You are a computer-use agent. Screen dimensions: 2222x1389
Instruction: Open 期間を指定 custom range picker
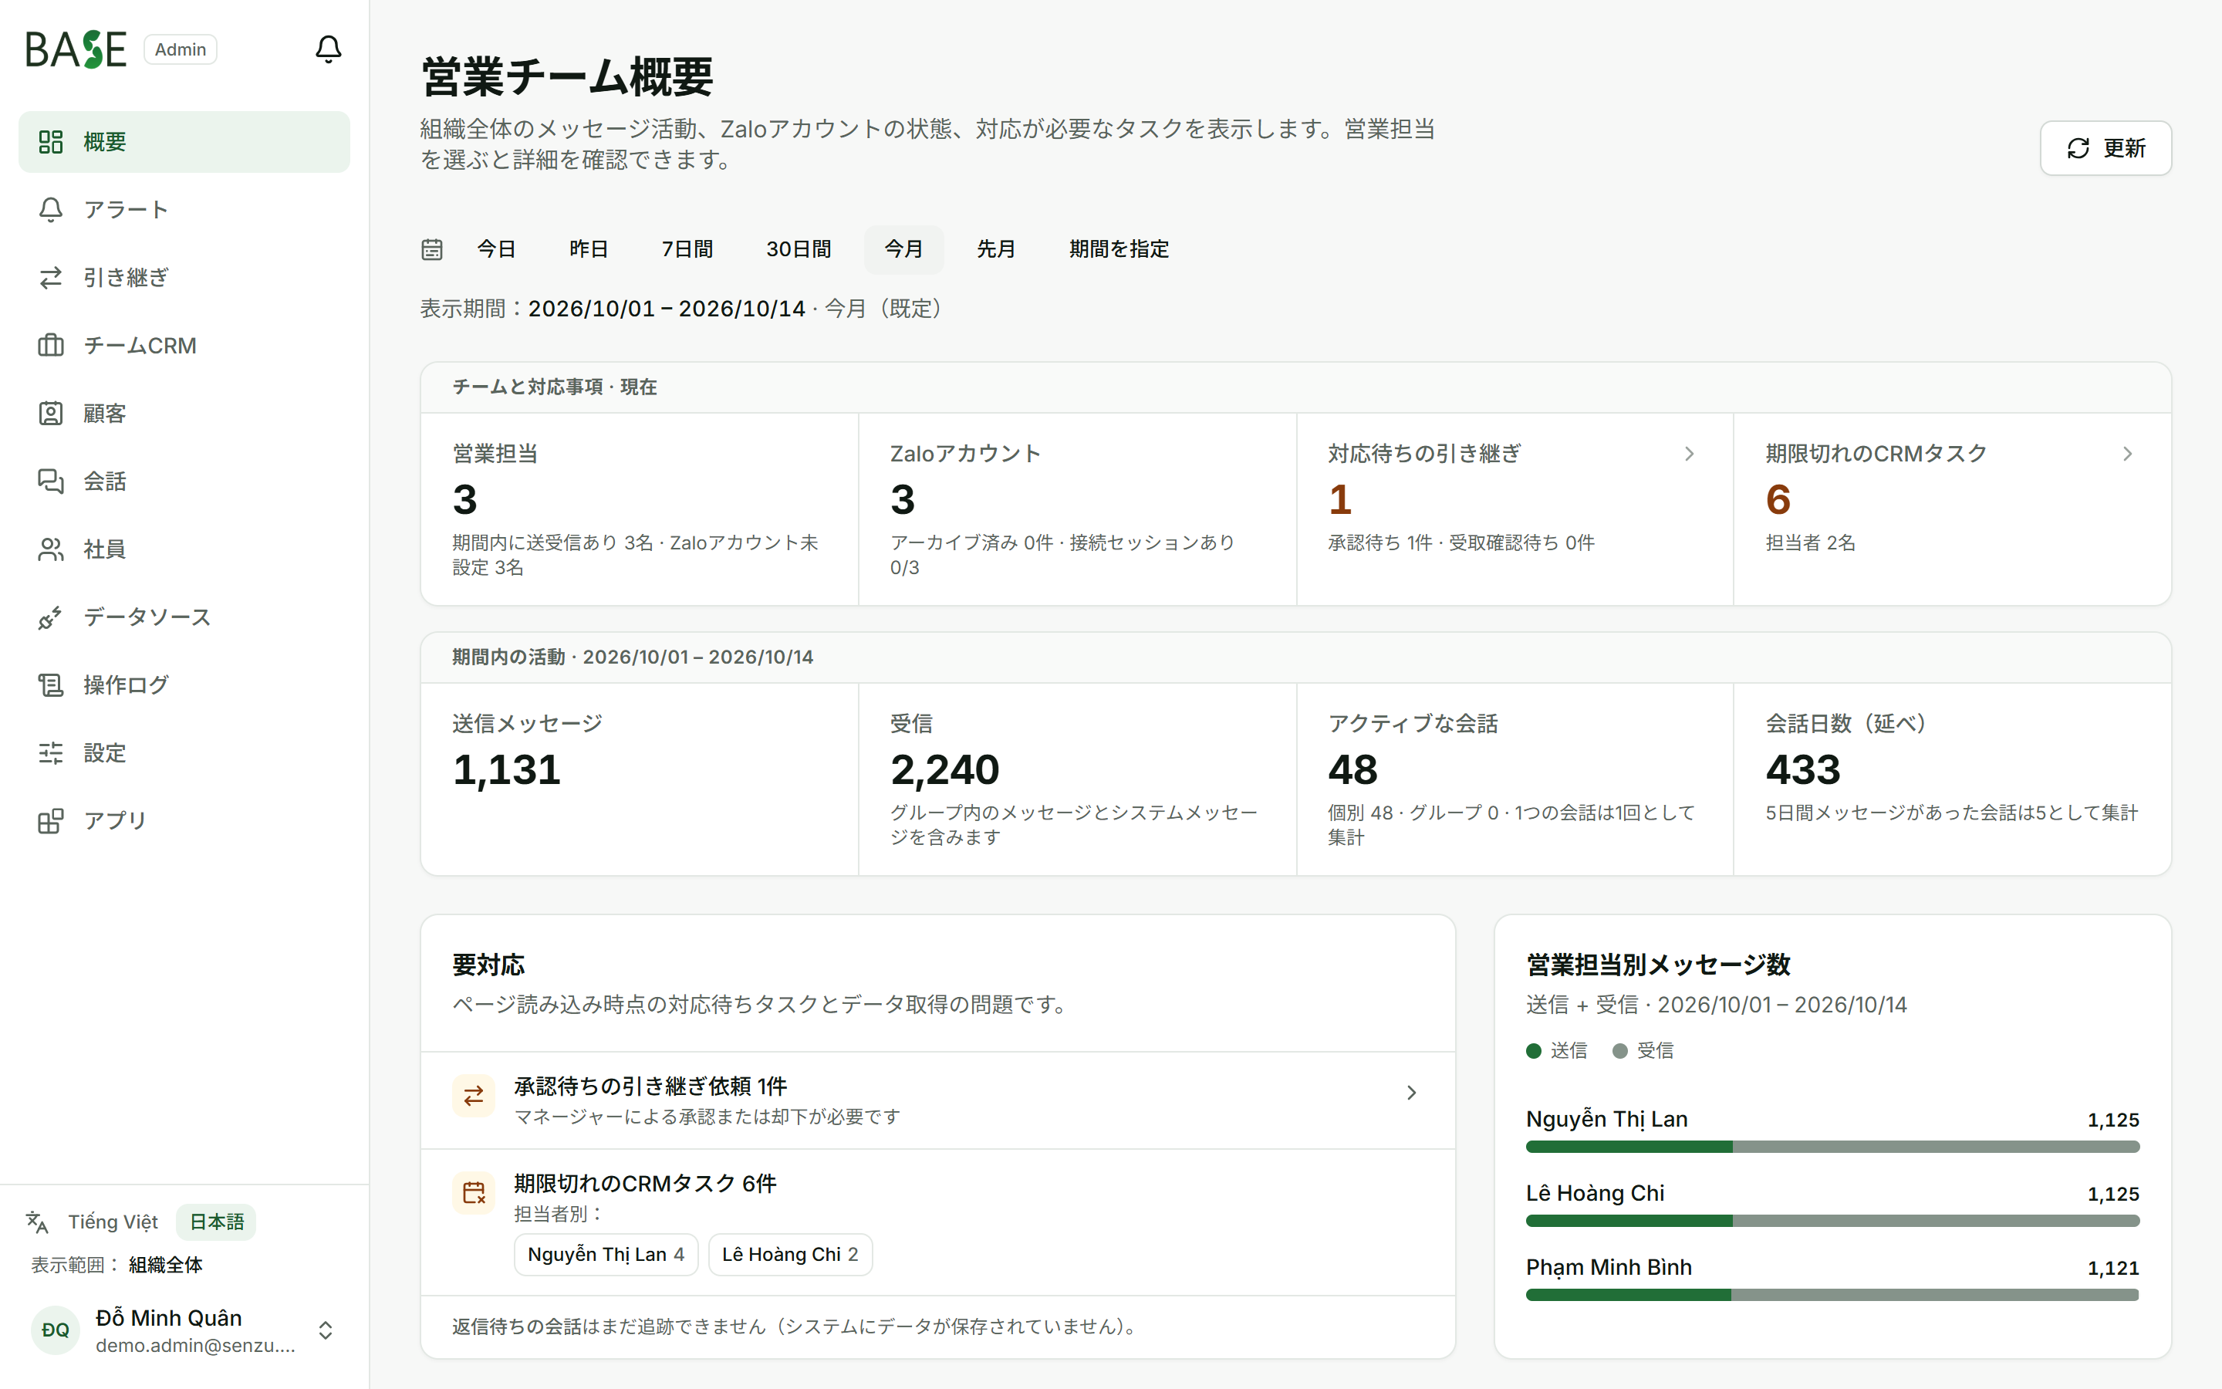click(1119, 249)
